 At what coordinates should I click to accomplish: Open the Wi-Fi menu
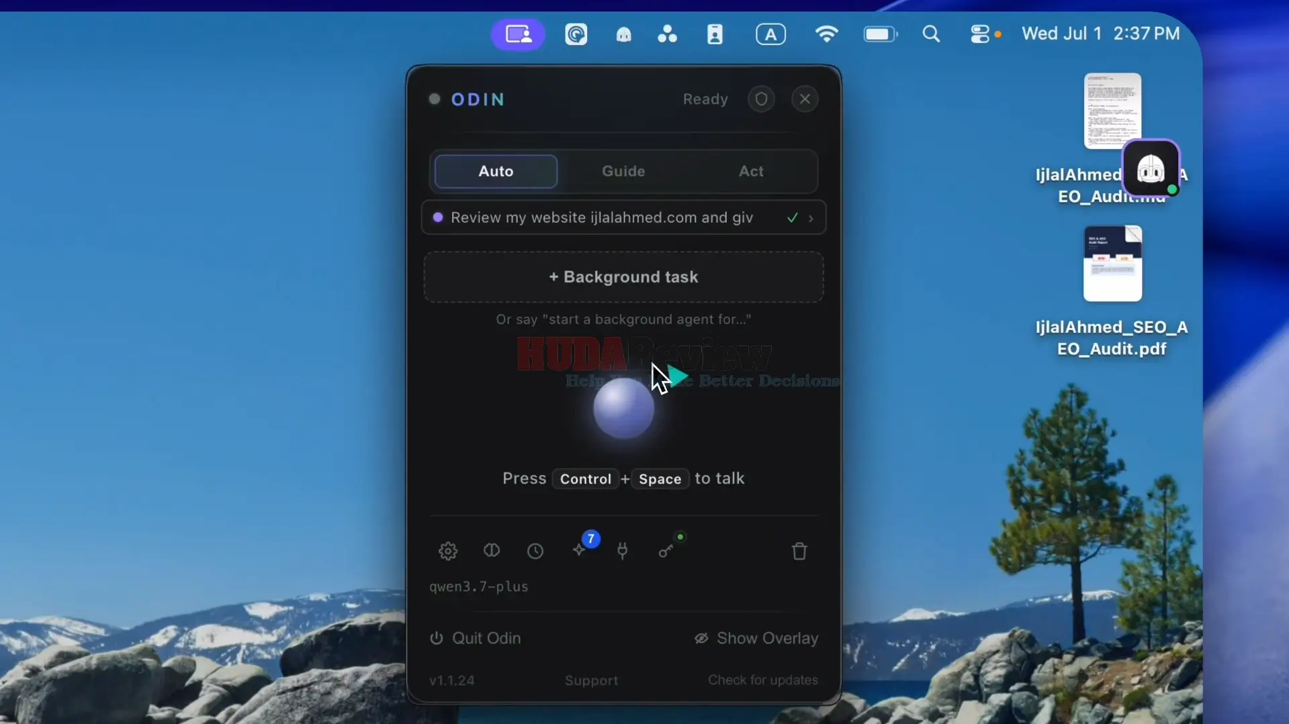[x=826, y=34]
